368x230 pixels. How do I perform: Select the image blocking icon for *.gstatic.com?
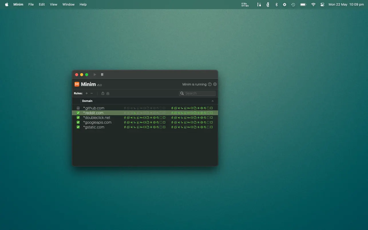(134, 127)
